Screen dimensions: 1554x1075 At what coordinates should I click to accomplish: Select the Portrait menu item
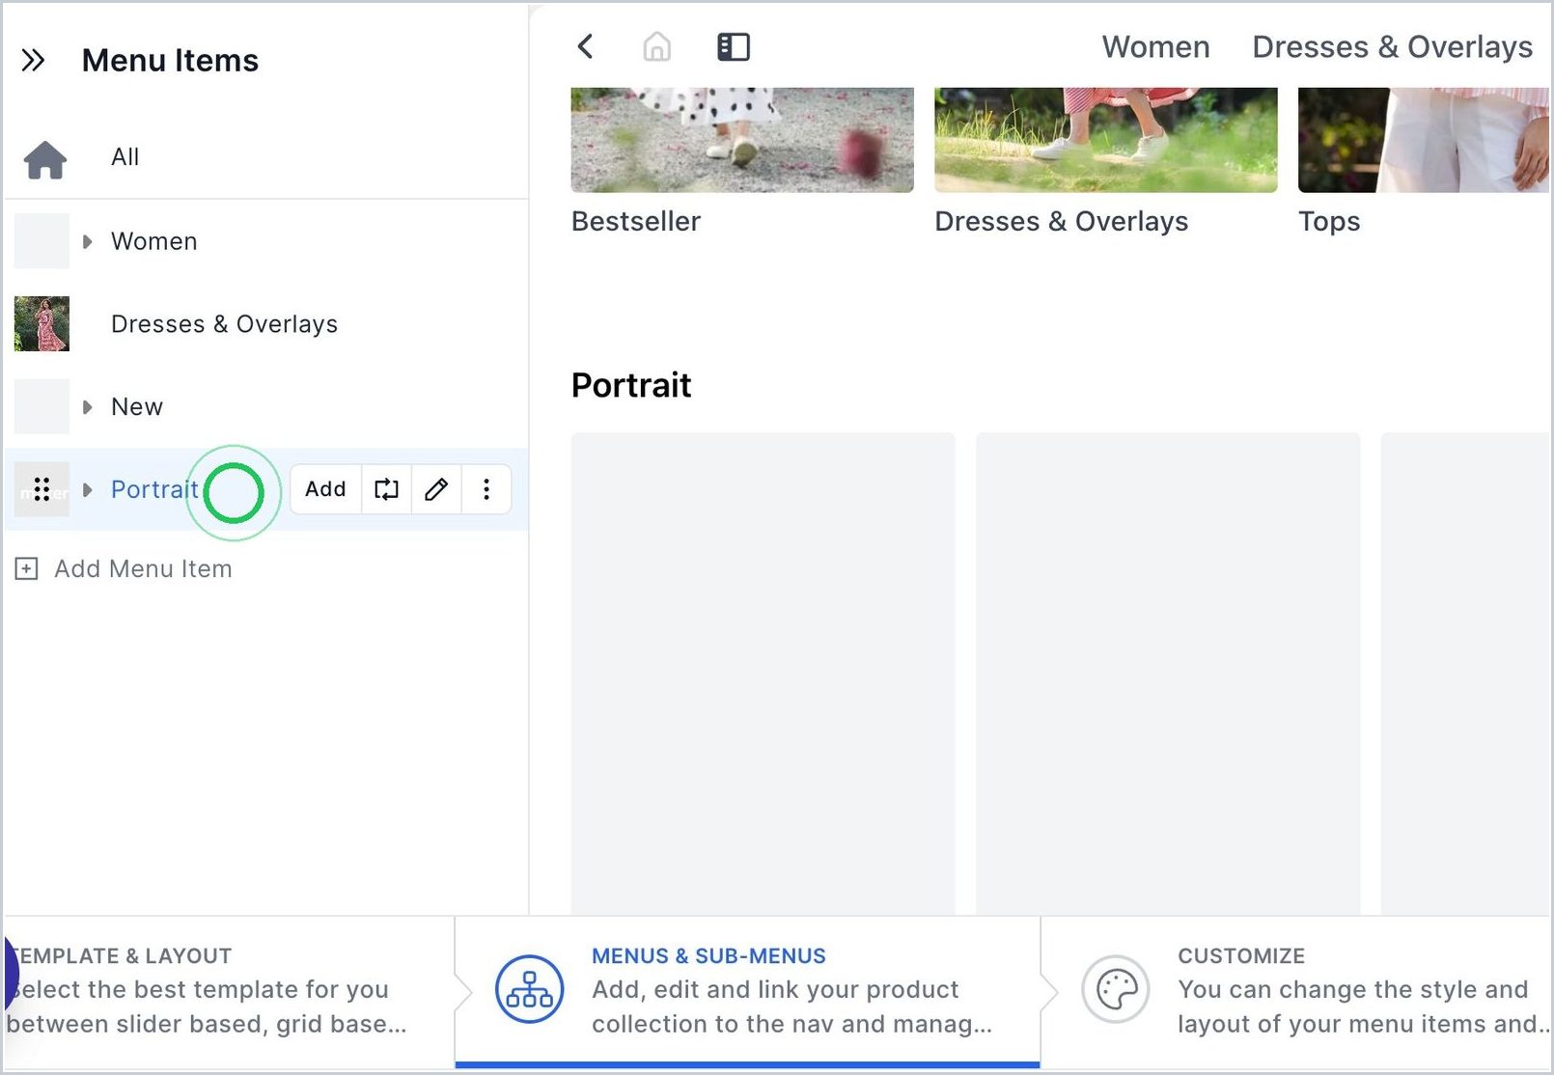click(154, 489)
